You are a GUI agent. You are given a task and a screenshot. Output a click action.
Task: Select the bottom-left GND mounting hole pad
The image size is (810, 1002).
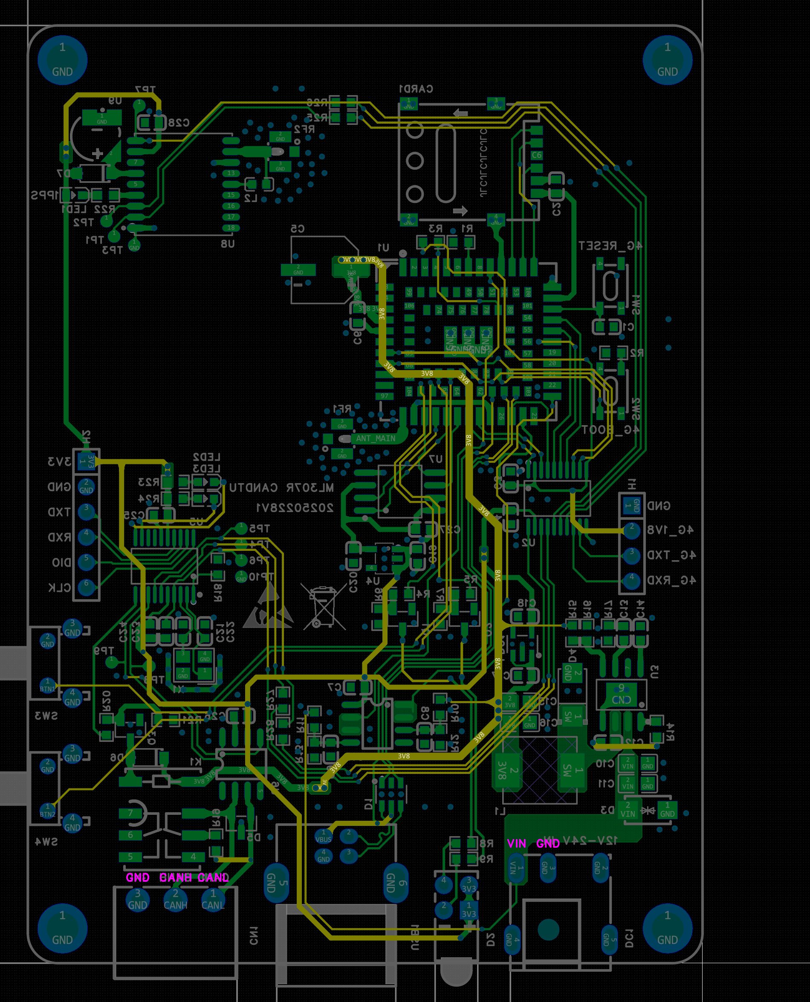click(62, 928)
